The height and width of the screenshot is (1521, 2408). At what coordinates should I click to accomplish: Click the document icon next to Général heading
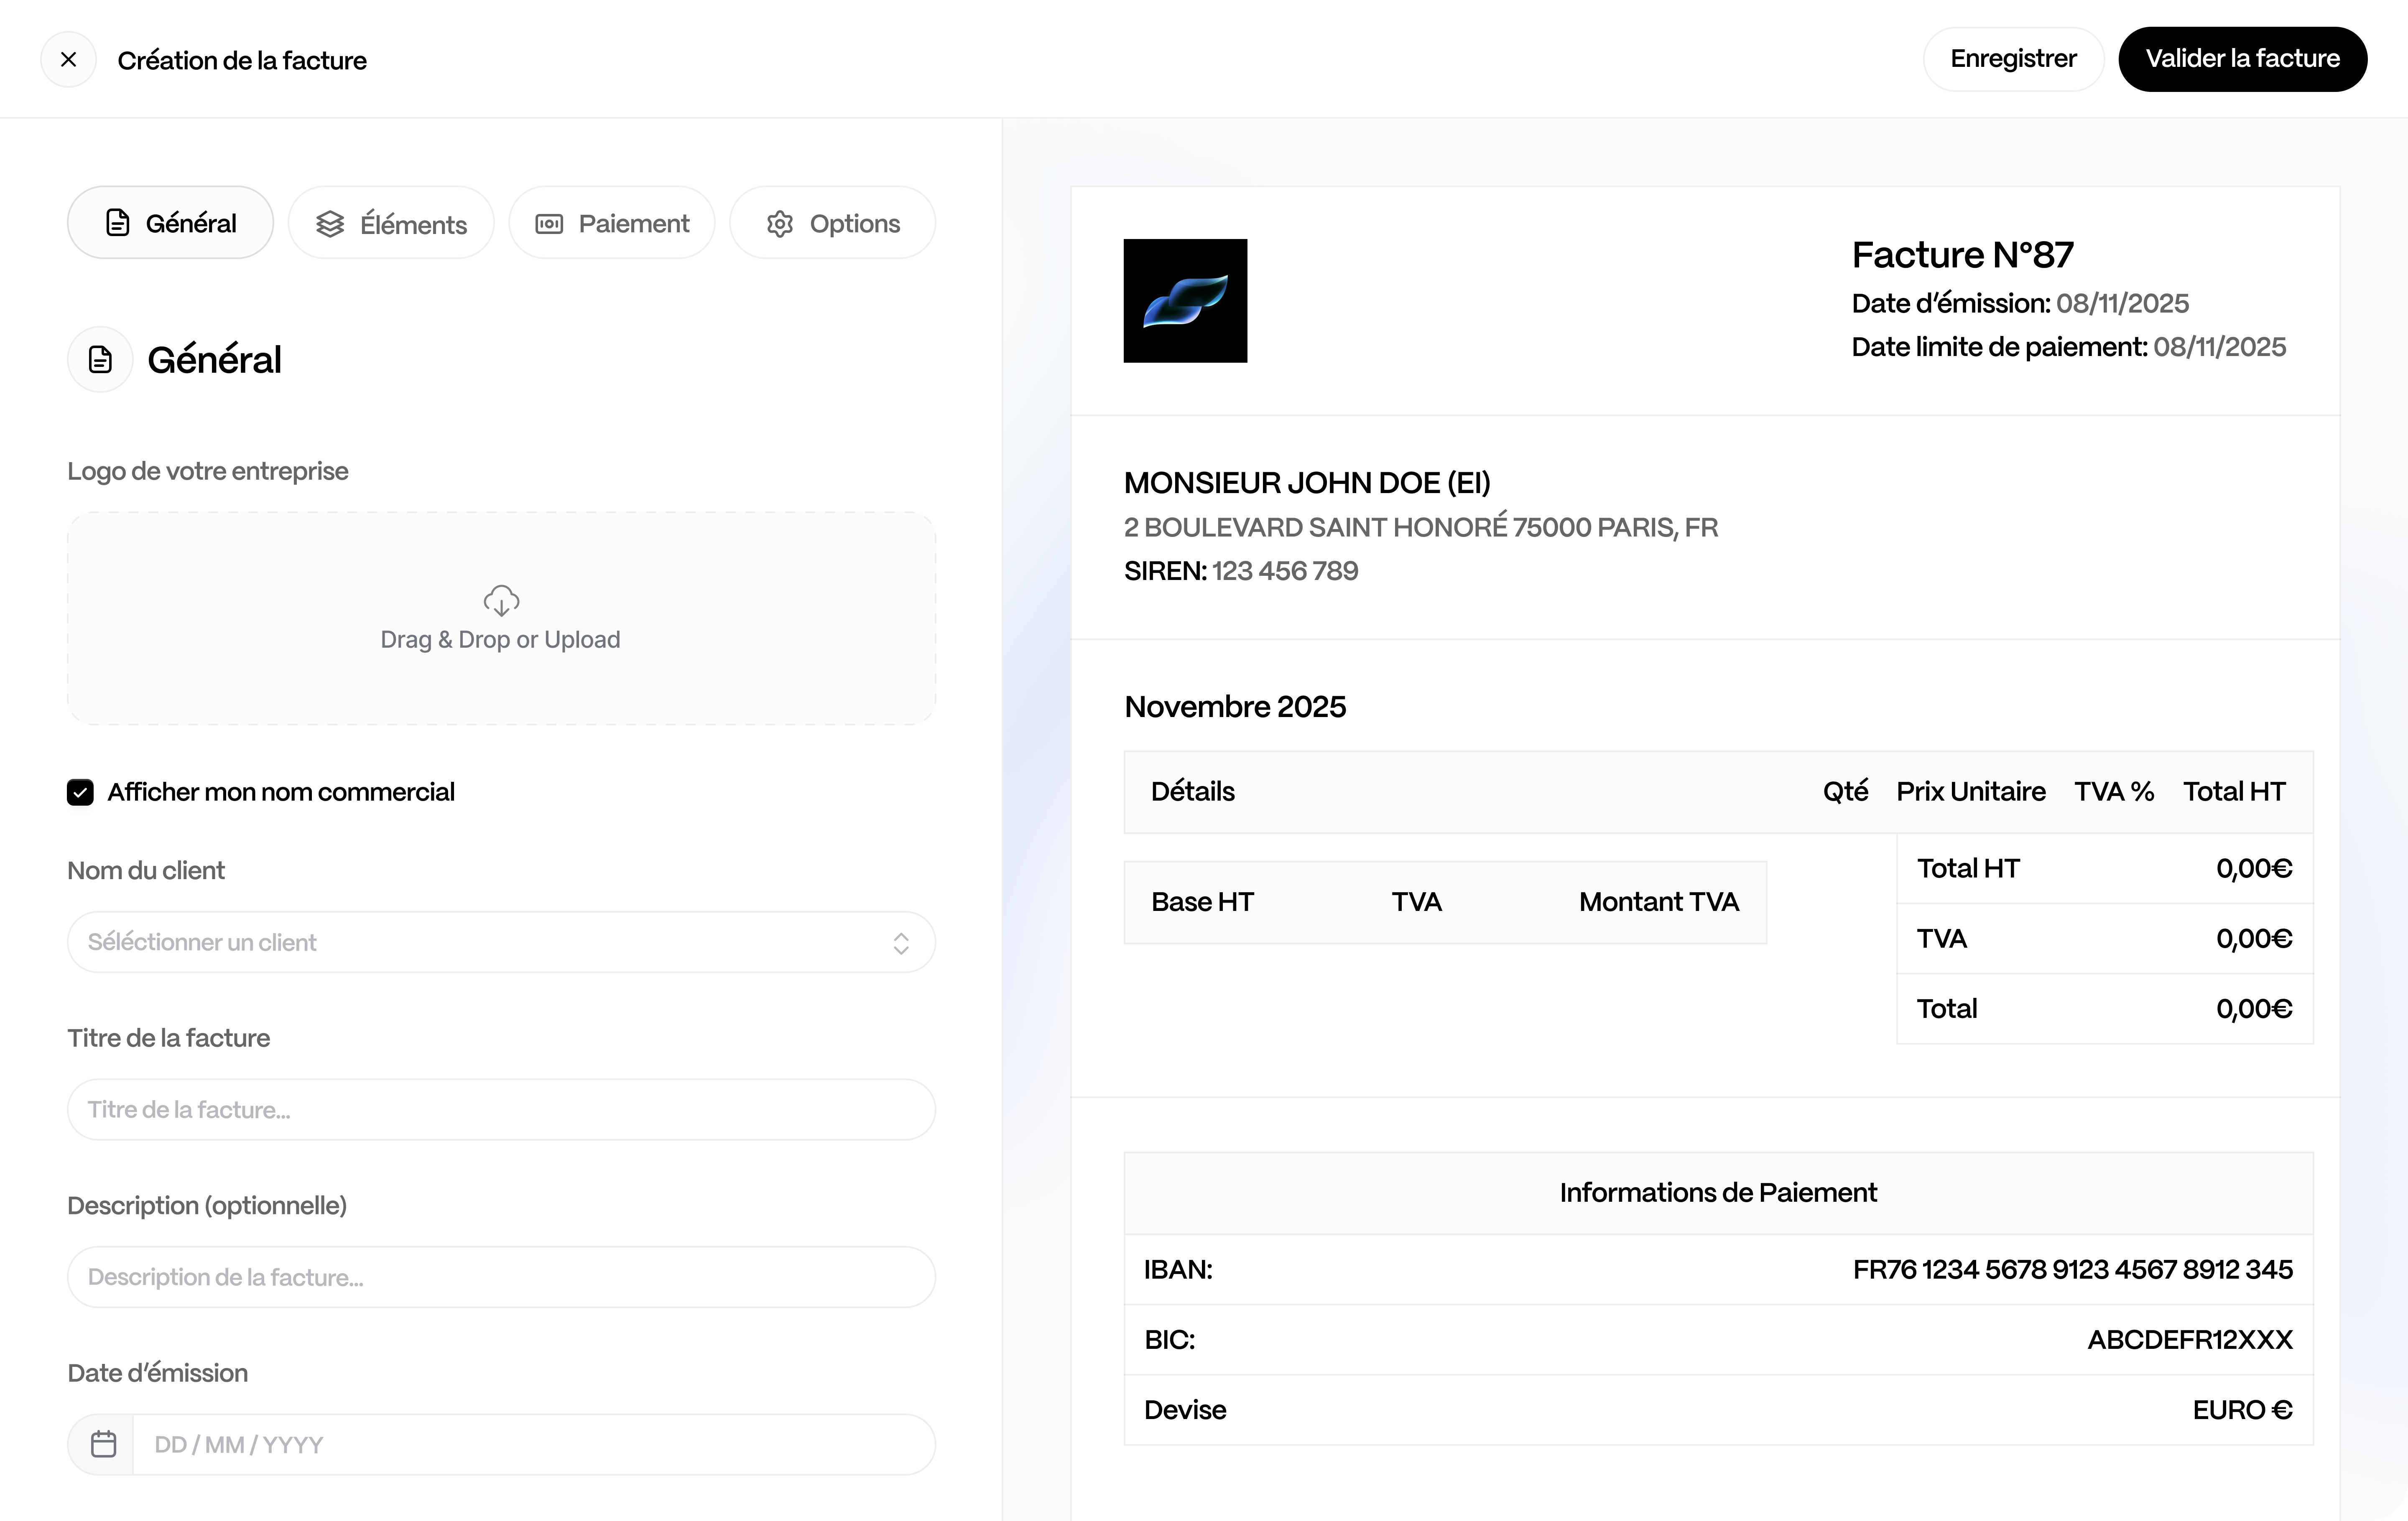[100, 360]
